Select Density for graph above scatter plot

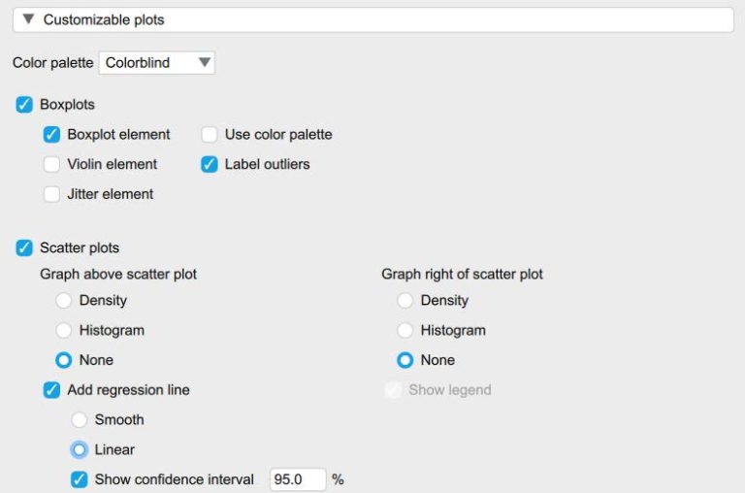[64, 301]
